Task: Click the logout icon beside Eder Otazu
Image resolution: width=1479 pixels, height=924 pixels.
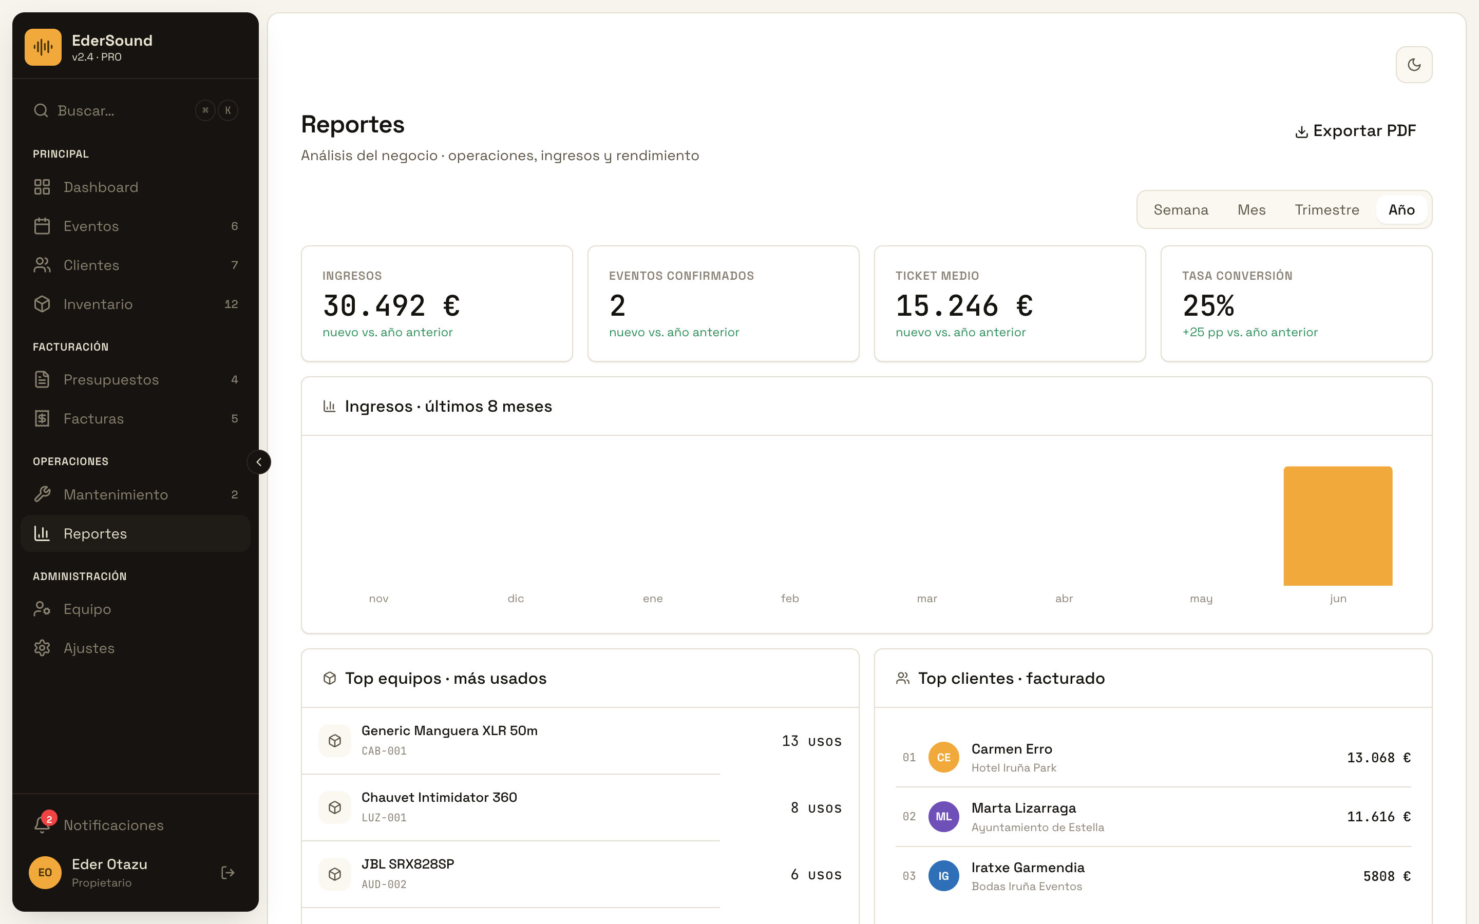Action: tap(228, 873)
